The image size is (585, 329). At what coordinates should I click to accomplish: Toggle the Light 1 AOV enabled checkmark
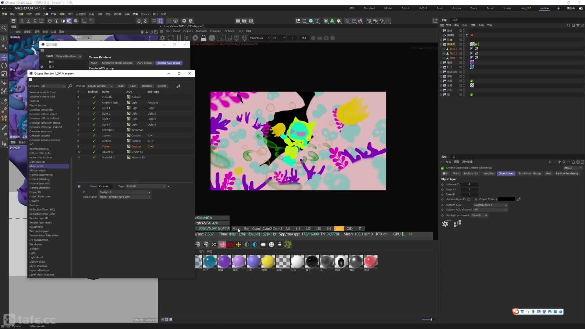tap(94, 108)
